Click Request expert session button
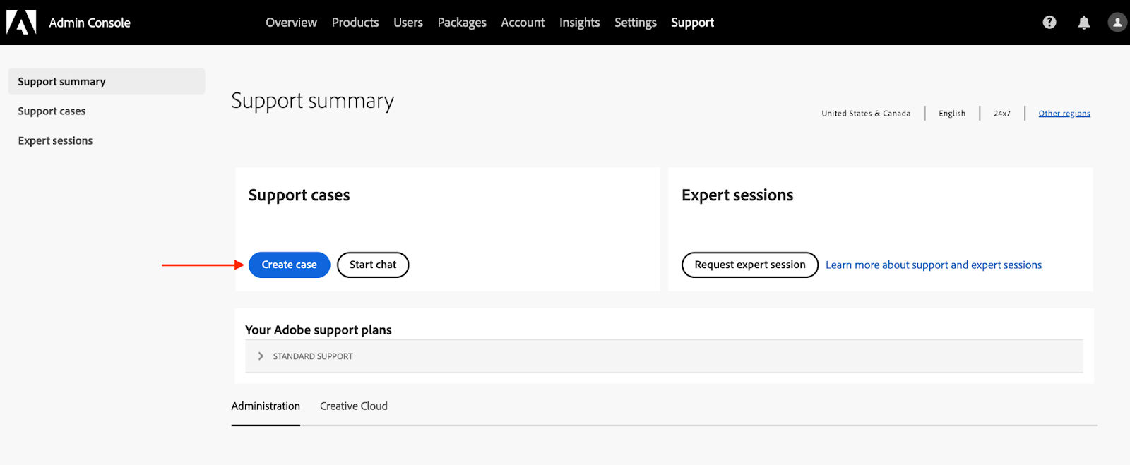Screen dimensions: 1130x465 750,265
